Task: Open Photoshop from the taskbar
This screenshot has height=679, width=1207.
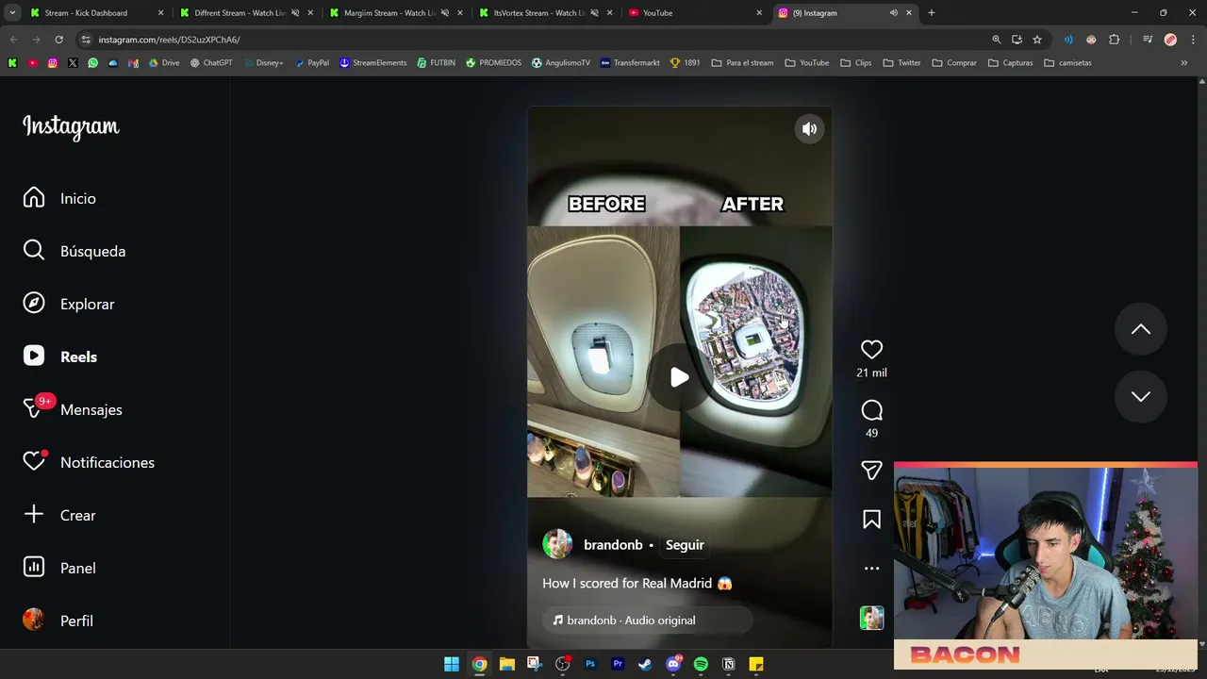Action: [590, 664]
